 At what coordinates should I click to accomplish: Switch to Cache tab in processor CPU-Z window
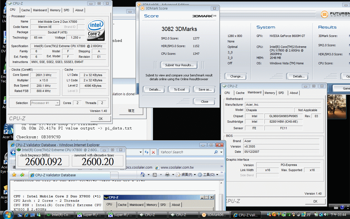coord(25,10)
